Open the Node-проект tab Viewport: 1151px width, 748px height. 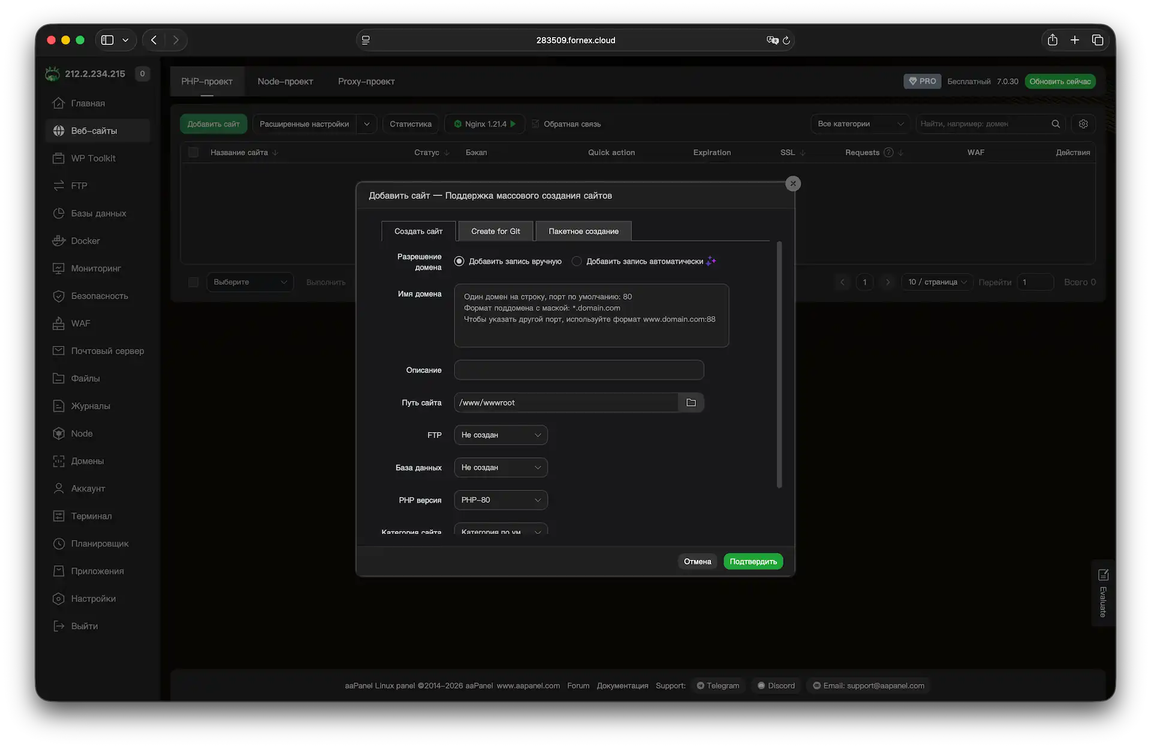[285, 82]
